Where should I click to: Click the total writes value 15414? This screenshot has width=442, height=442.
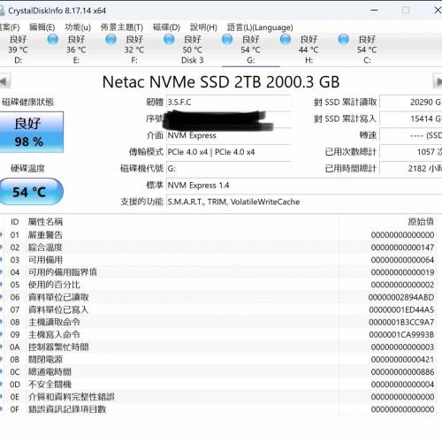tap(411, 118)
